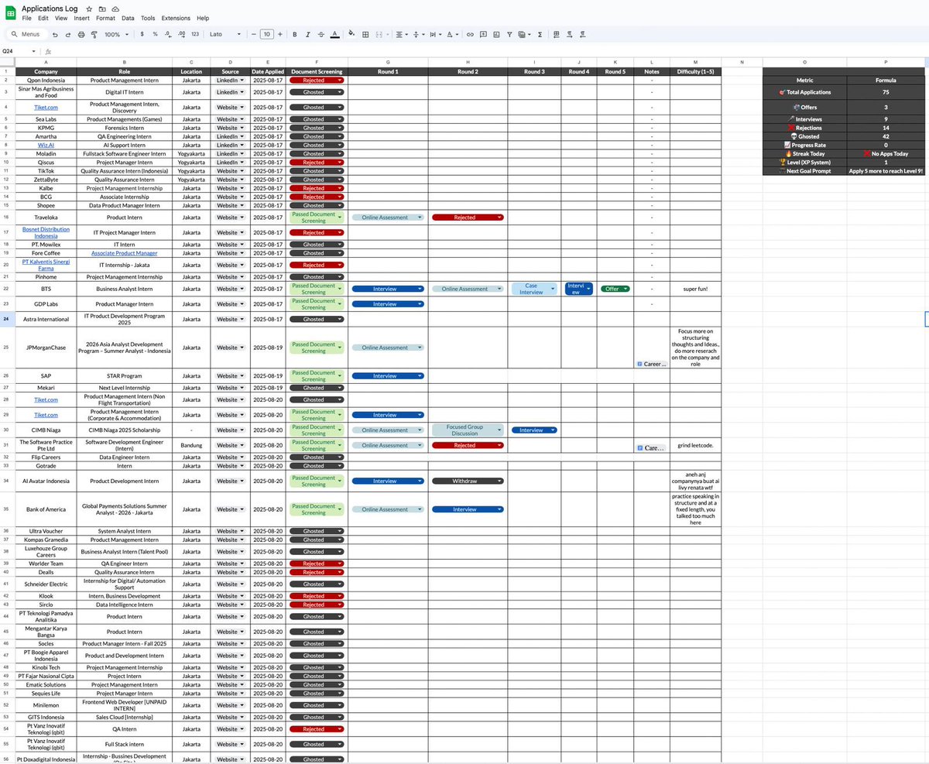Click the move to folder icon
Screen dimensions: 929x764
102,9
